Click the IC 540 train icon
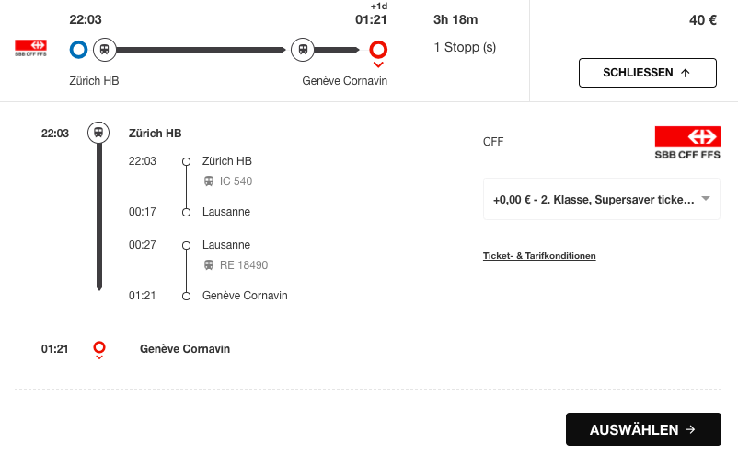Viewport: 738px width, 456px height. pos(209,181)
